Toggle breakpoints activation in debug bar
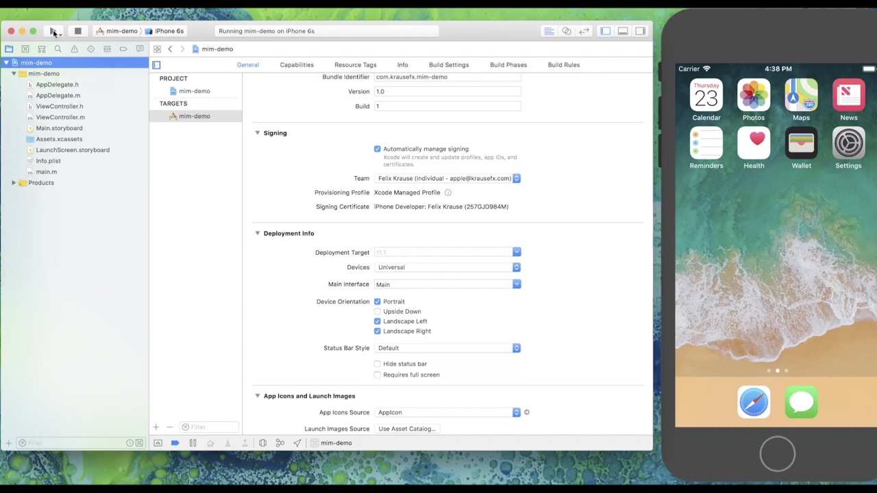877x493 pixels. coord(175,443)
